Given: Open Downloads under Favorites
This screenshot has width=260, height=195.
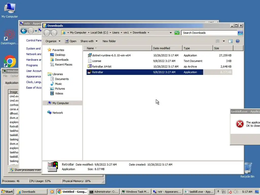Looking at the screenshot, I should pyautogui.click(x=59, y=60).
